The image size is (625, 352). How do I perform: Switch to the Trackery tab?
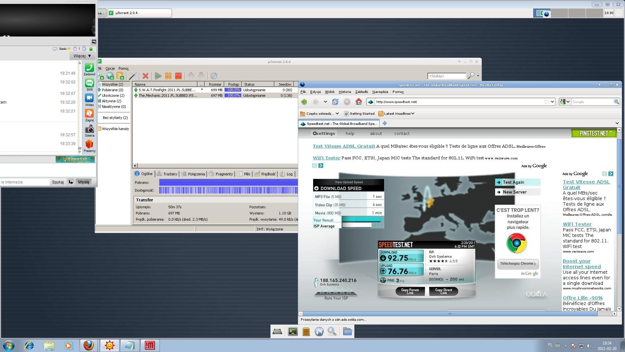pyautogui.click(x=167, y=174)
